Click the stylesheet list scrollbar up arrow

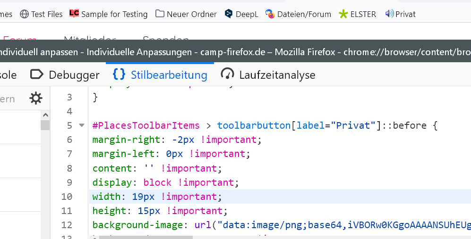click(x=45, y=115)
